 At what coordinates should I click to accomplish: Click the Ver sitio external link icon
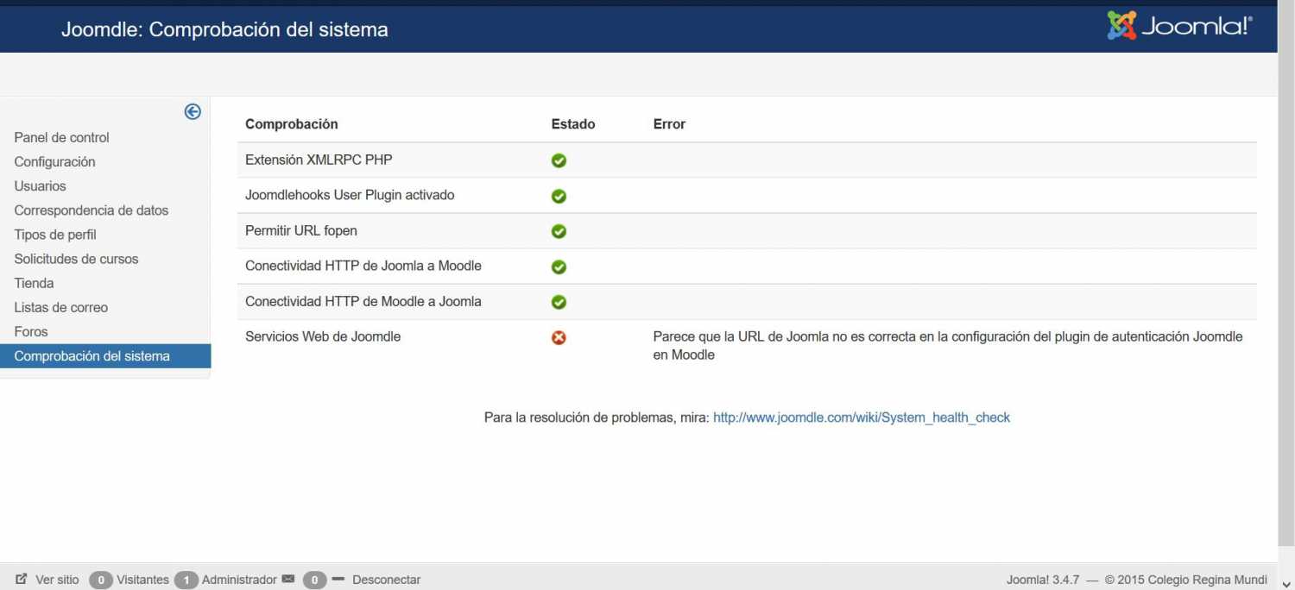(22, 579)
